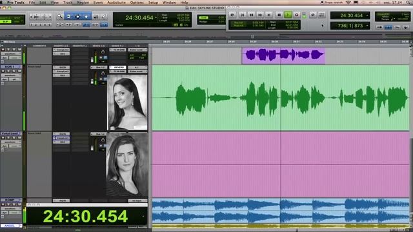Image resolution: width=413 pixels, height=232 pixels.
Task: Open main counter format dropdown in Edit window
Action: pyautogui.click(x=156, y=17)
